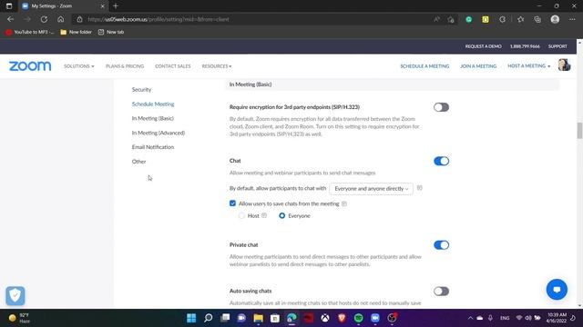Click the info icon next to Host option

tap(264, 215)
